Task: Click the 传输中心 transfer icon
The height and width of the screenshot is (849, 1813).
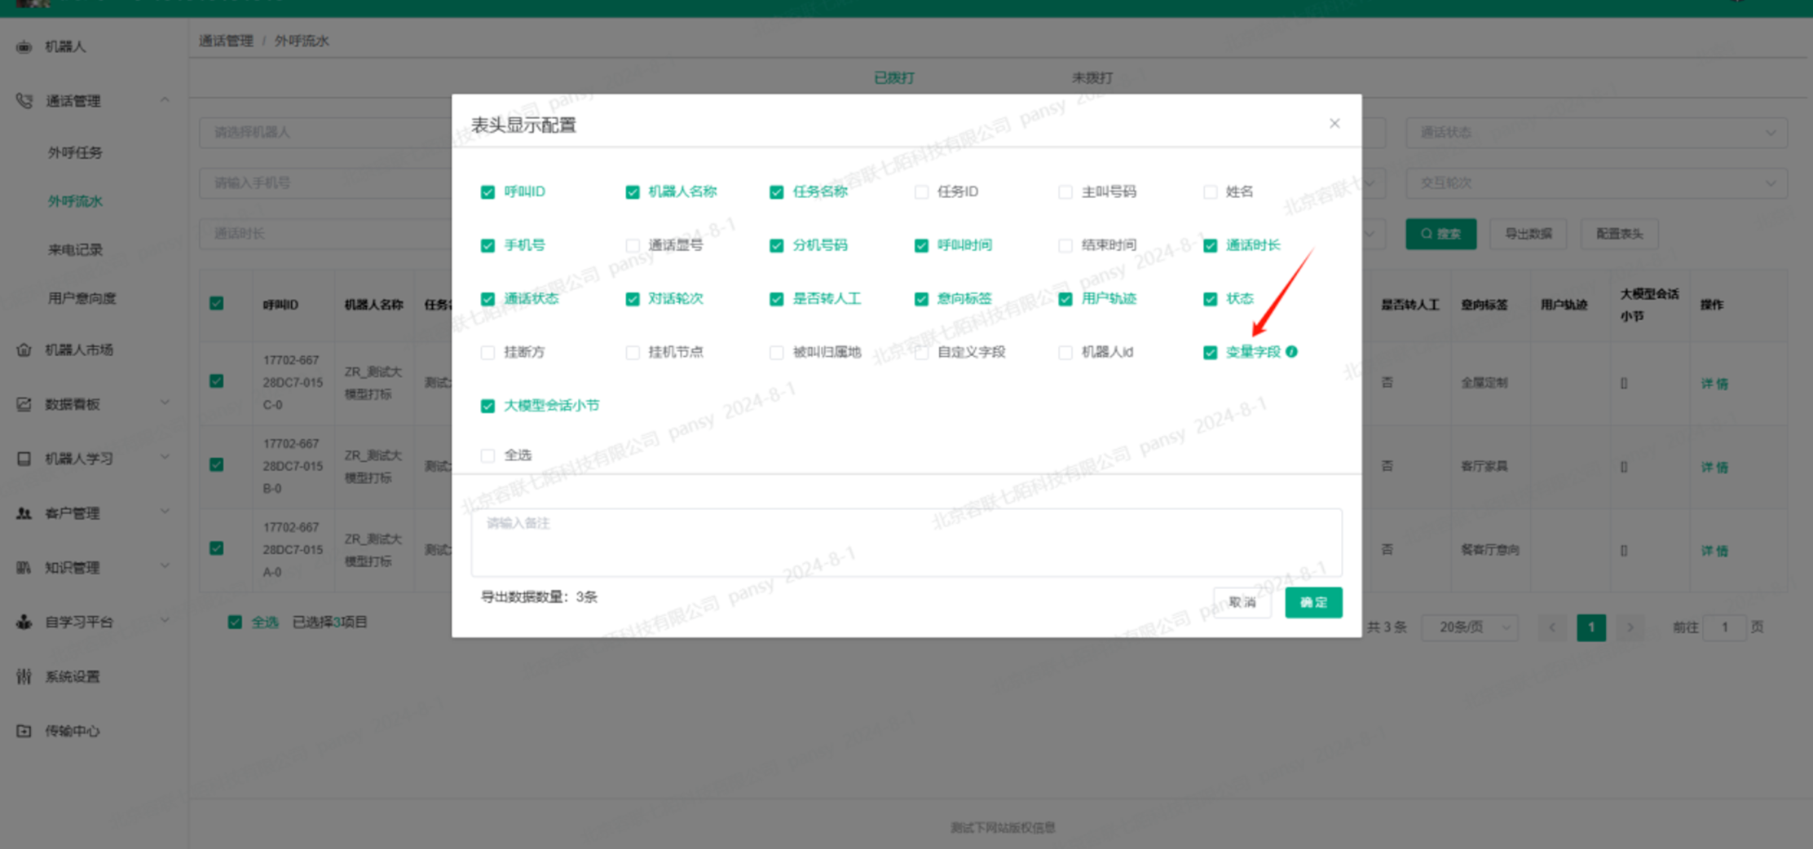Action: pyautogui.click(x=24, y=731)
